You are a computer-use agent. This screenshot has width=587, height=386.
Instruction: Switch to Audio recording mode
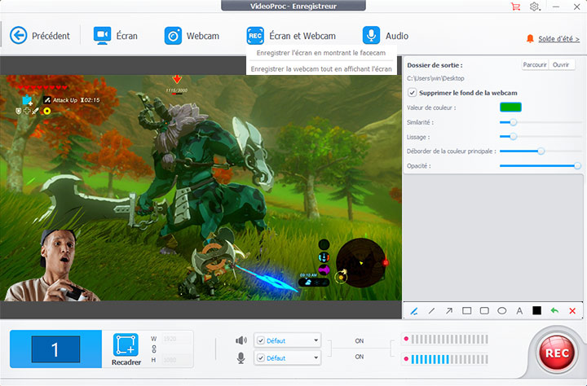[386, 36]
